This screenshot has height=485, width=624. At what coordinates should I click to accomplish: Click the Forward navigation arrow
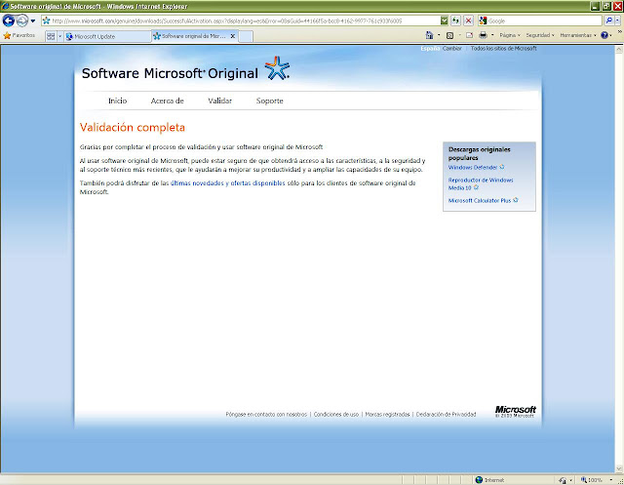(22, 20)
